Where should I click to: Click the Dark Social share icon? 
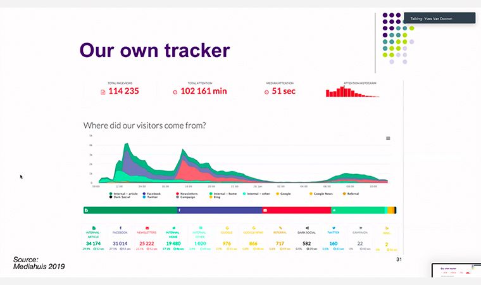(307, 228)
